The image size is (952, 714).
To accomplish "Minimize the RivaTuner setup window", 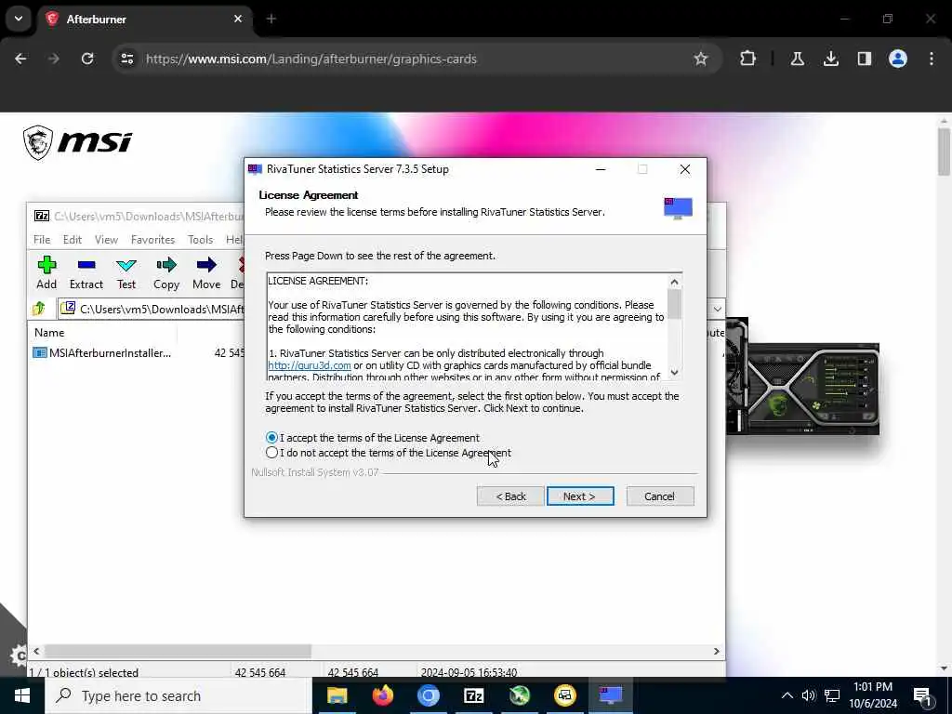I will click(601, 169).
